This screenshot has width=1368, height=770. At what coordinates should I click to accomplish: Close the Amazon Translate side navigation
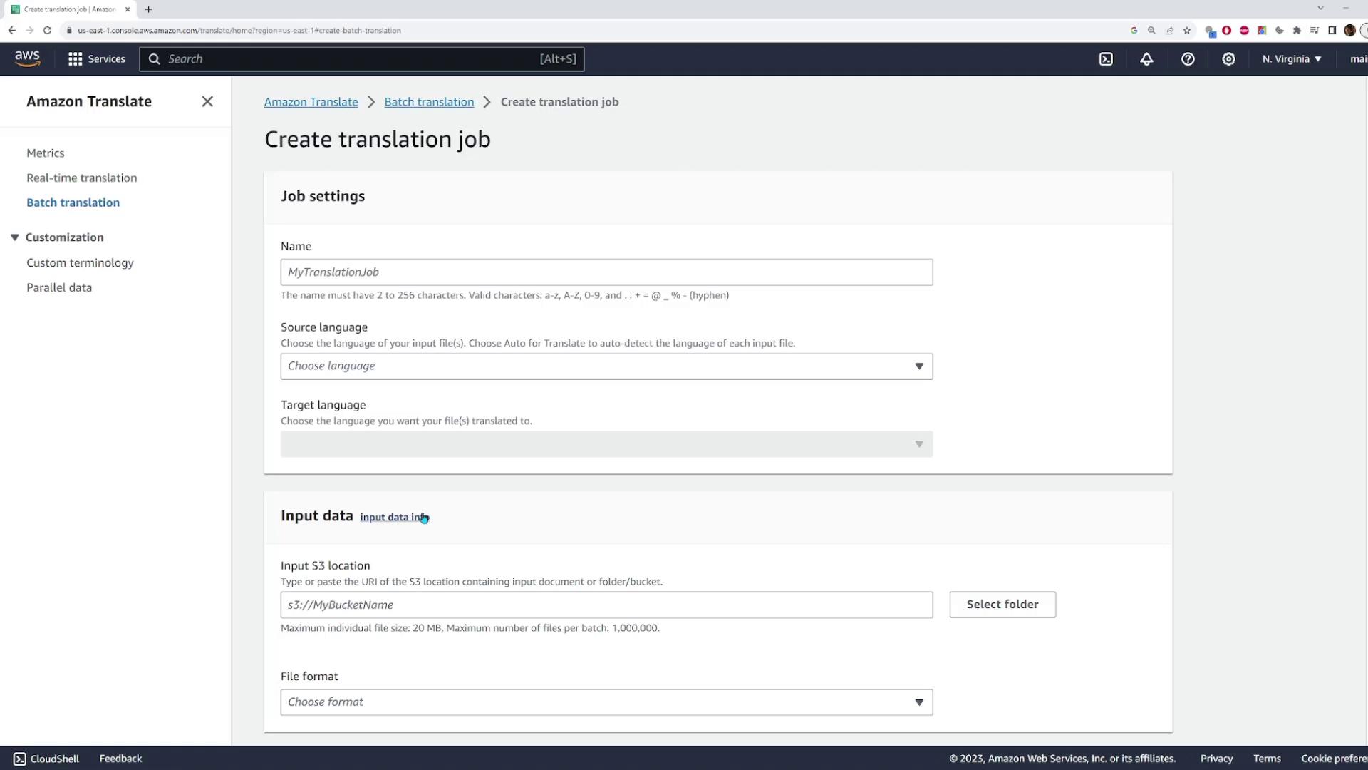[207, 101]
